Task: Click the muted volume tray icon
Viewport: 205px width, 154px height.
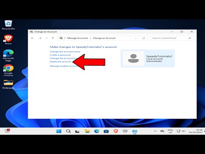Action: tap(184, 131)
